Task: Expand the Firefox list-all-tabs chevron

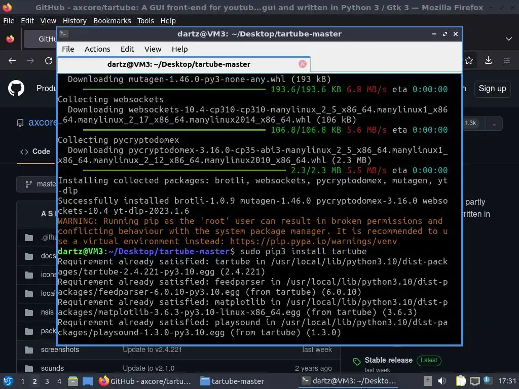Action: [x=509, y=39]
